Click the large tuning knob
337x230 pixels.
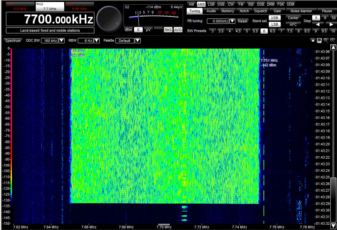[109, 19]
